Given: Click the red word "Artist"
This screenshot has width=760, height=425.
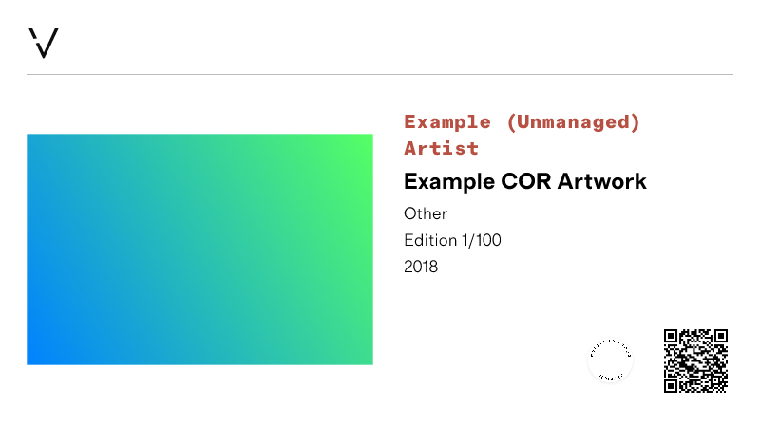Looking at the screenshot, I should [x=441, y=148].
